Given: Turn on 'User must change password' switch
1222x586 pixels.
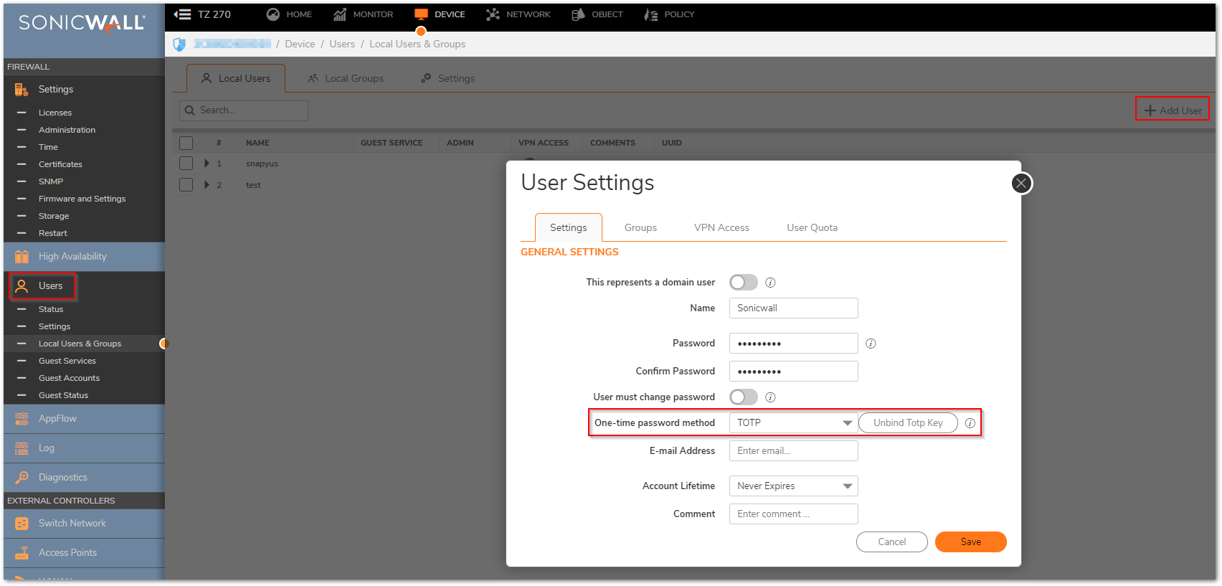Looking at the screenshot, I should point(743,397).
